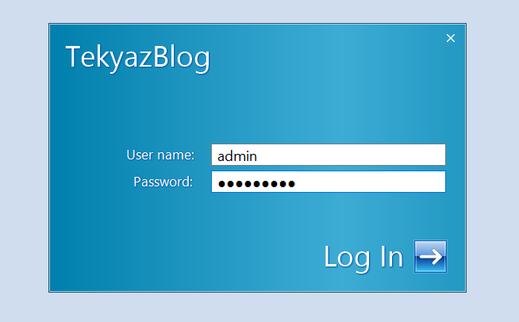Click the empty end of Password box
This screenshot has height=322, width=519.
point(371,182)
